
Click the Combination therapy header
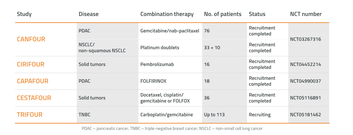[x=167, y=14]
